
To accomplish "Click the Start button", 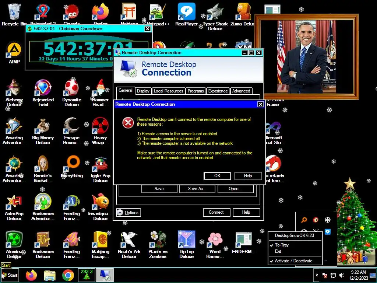I will pyautogui.click(x=10, y=275).
